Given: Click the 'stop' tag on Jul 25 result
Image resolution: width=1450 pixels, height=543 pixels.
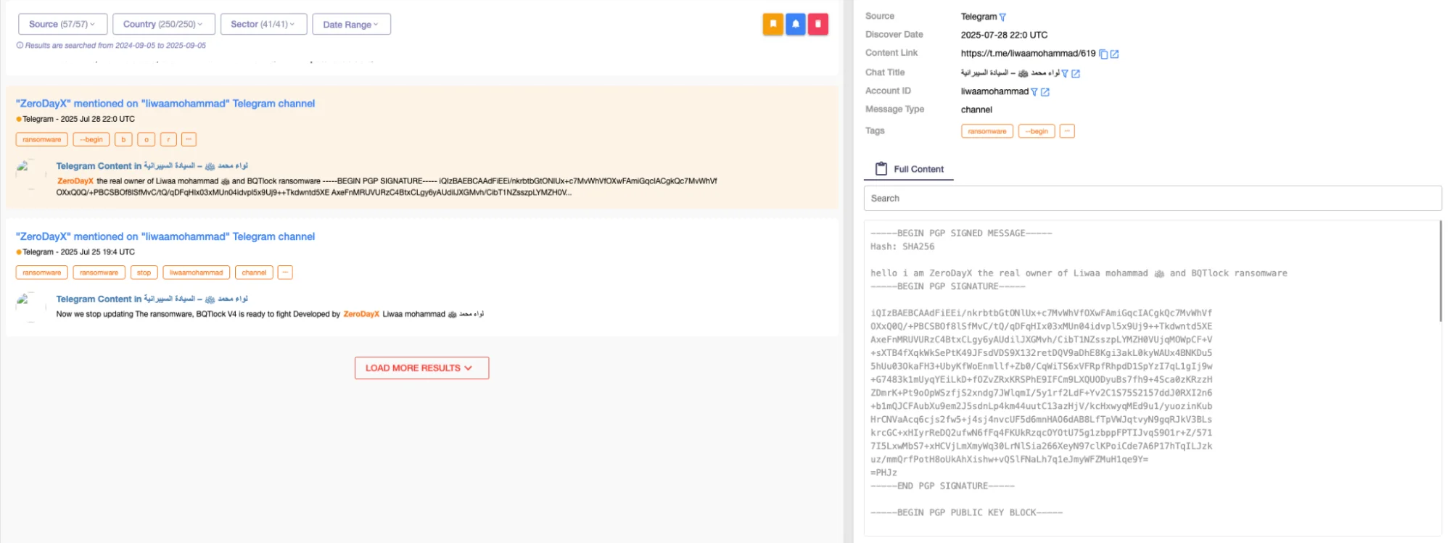Looking at the screenshot, I should pyautogui.click(x=144, y=273).
